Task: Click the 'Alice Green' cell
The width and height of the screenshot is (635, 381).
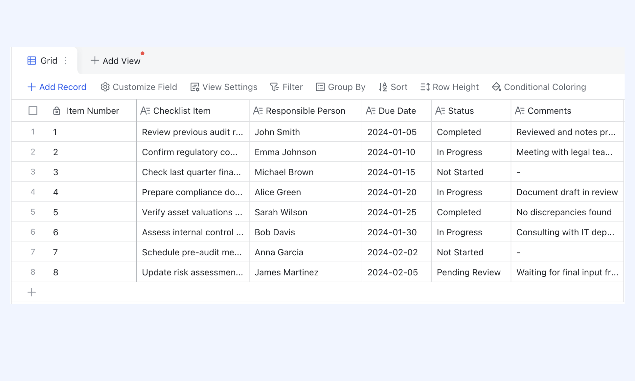Action: (x=305, y=192)
